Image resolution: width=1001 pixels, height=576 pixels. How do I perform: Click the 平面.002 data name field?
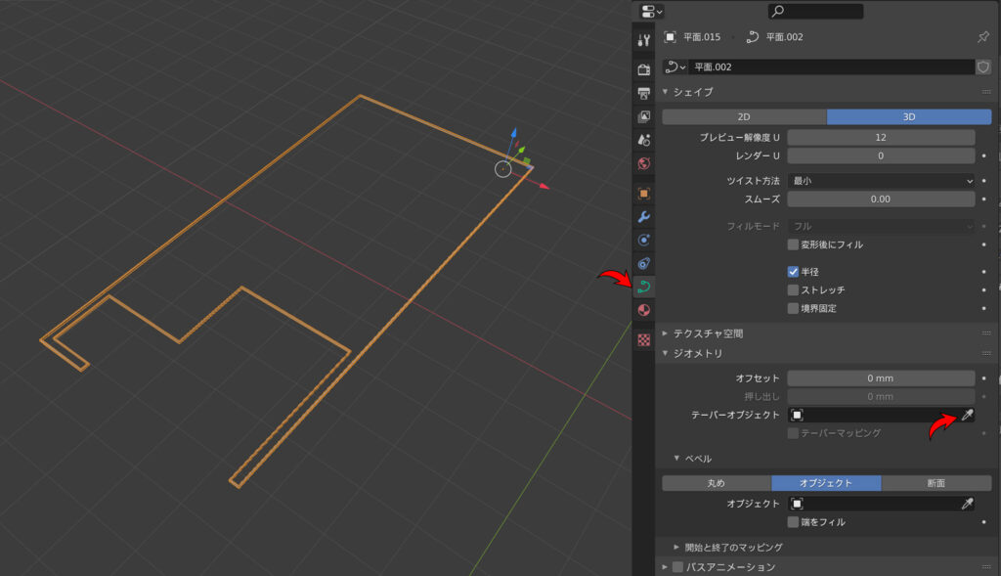click(x=832, y=67)
